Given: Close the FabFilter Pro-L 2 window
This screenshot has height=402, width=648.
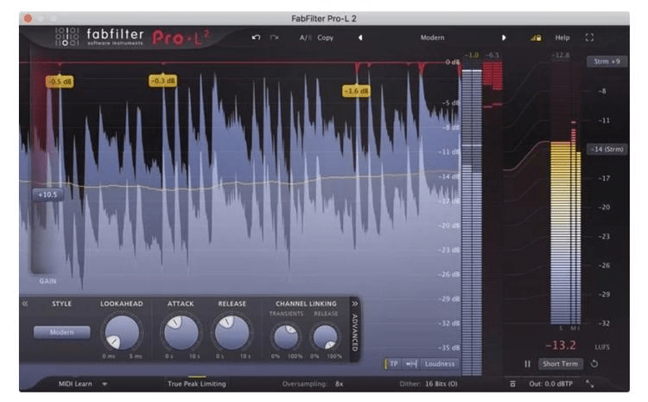Looking at the screenshot, I should click(x=29, y=18).
